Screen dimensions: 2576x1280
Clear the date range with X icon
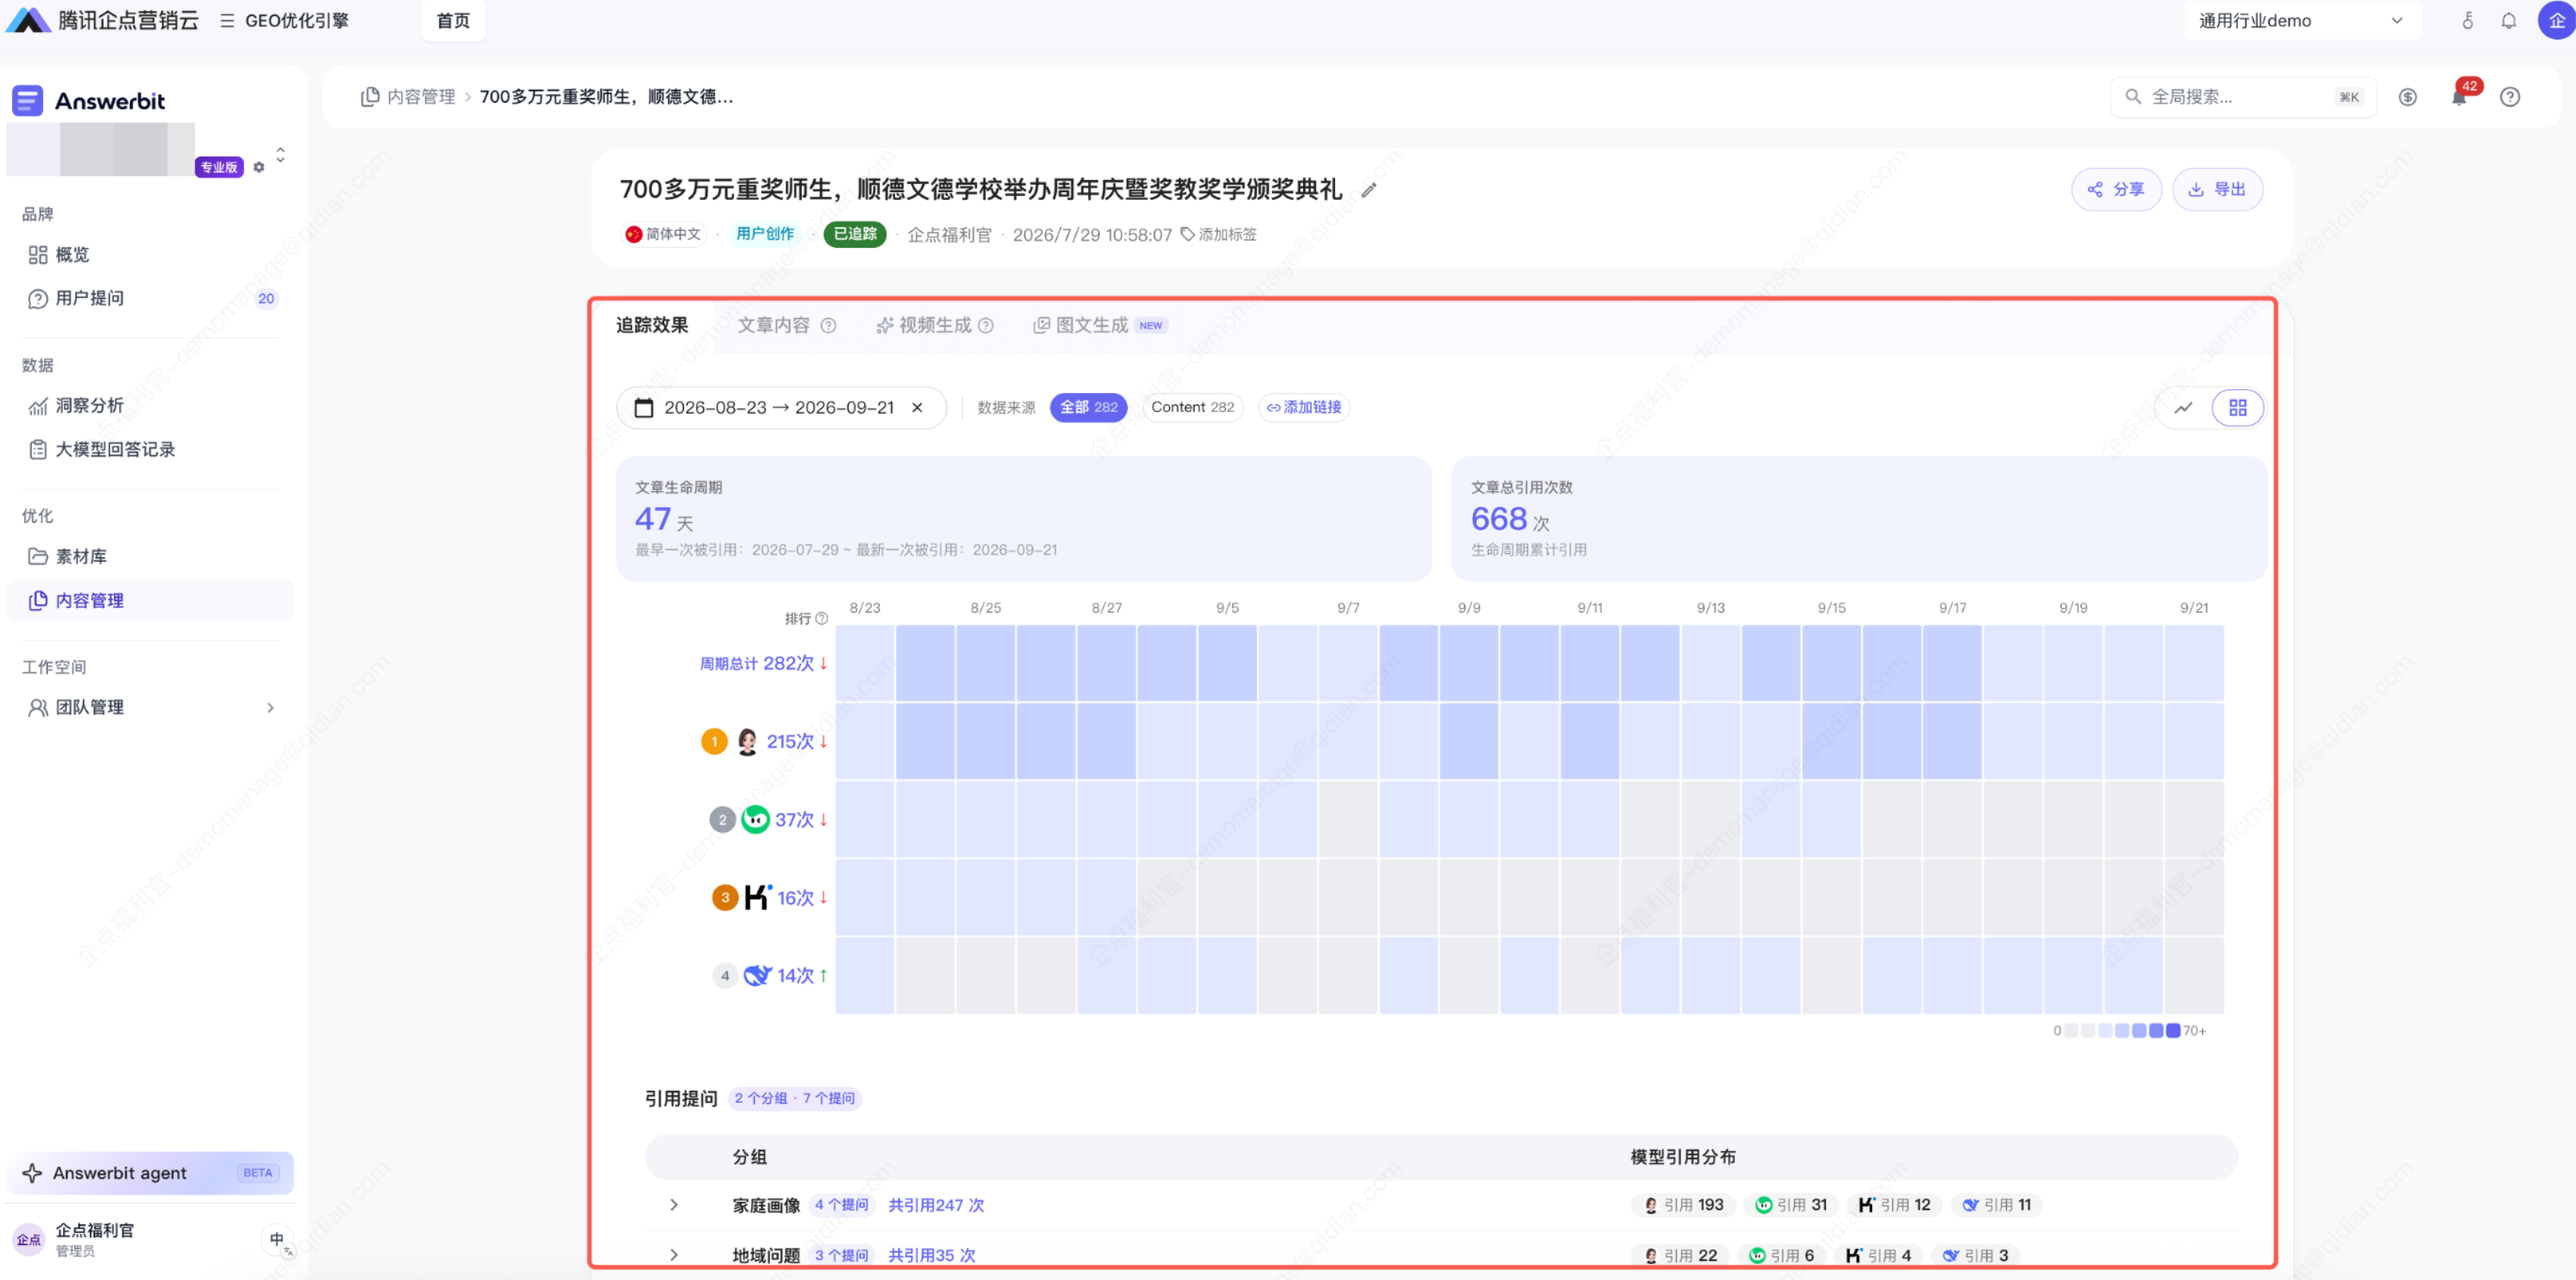[x=917, y=408]
